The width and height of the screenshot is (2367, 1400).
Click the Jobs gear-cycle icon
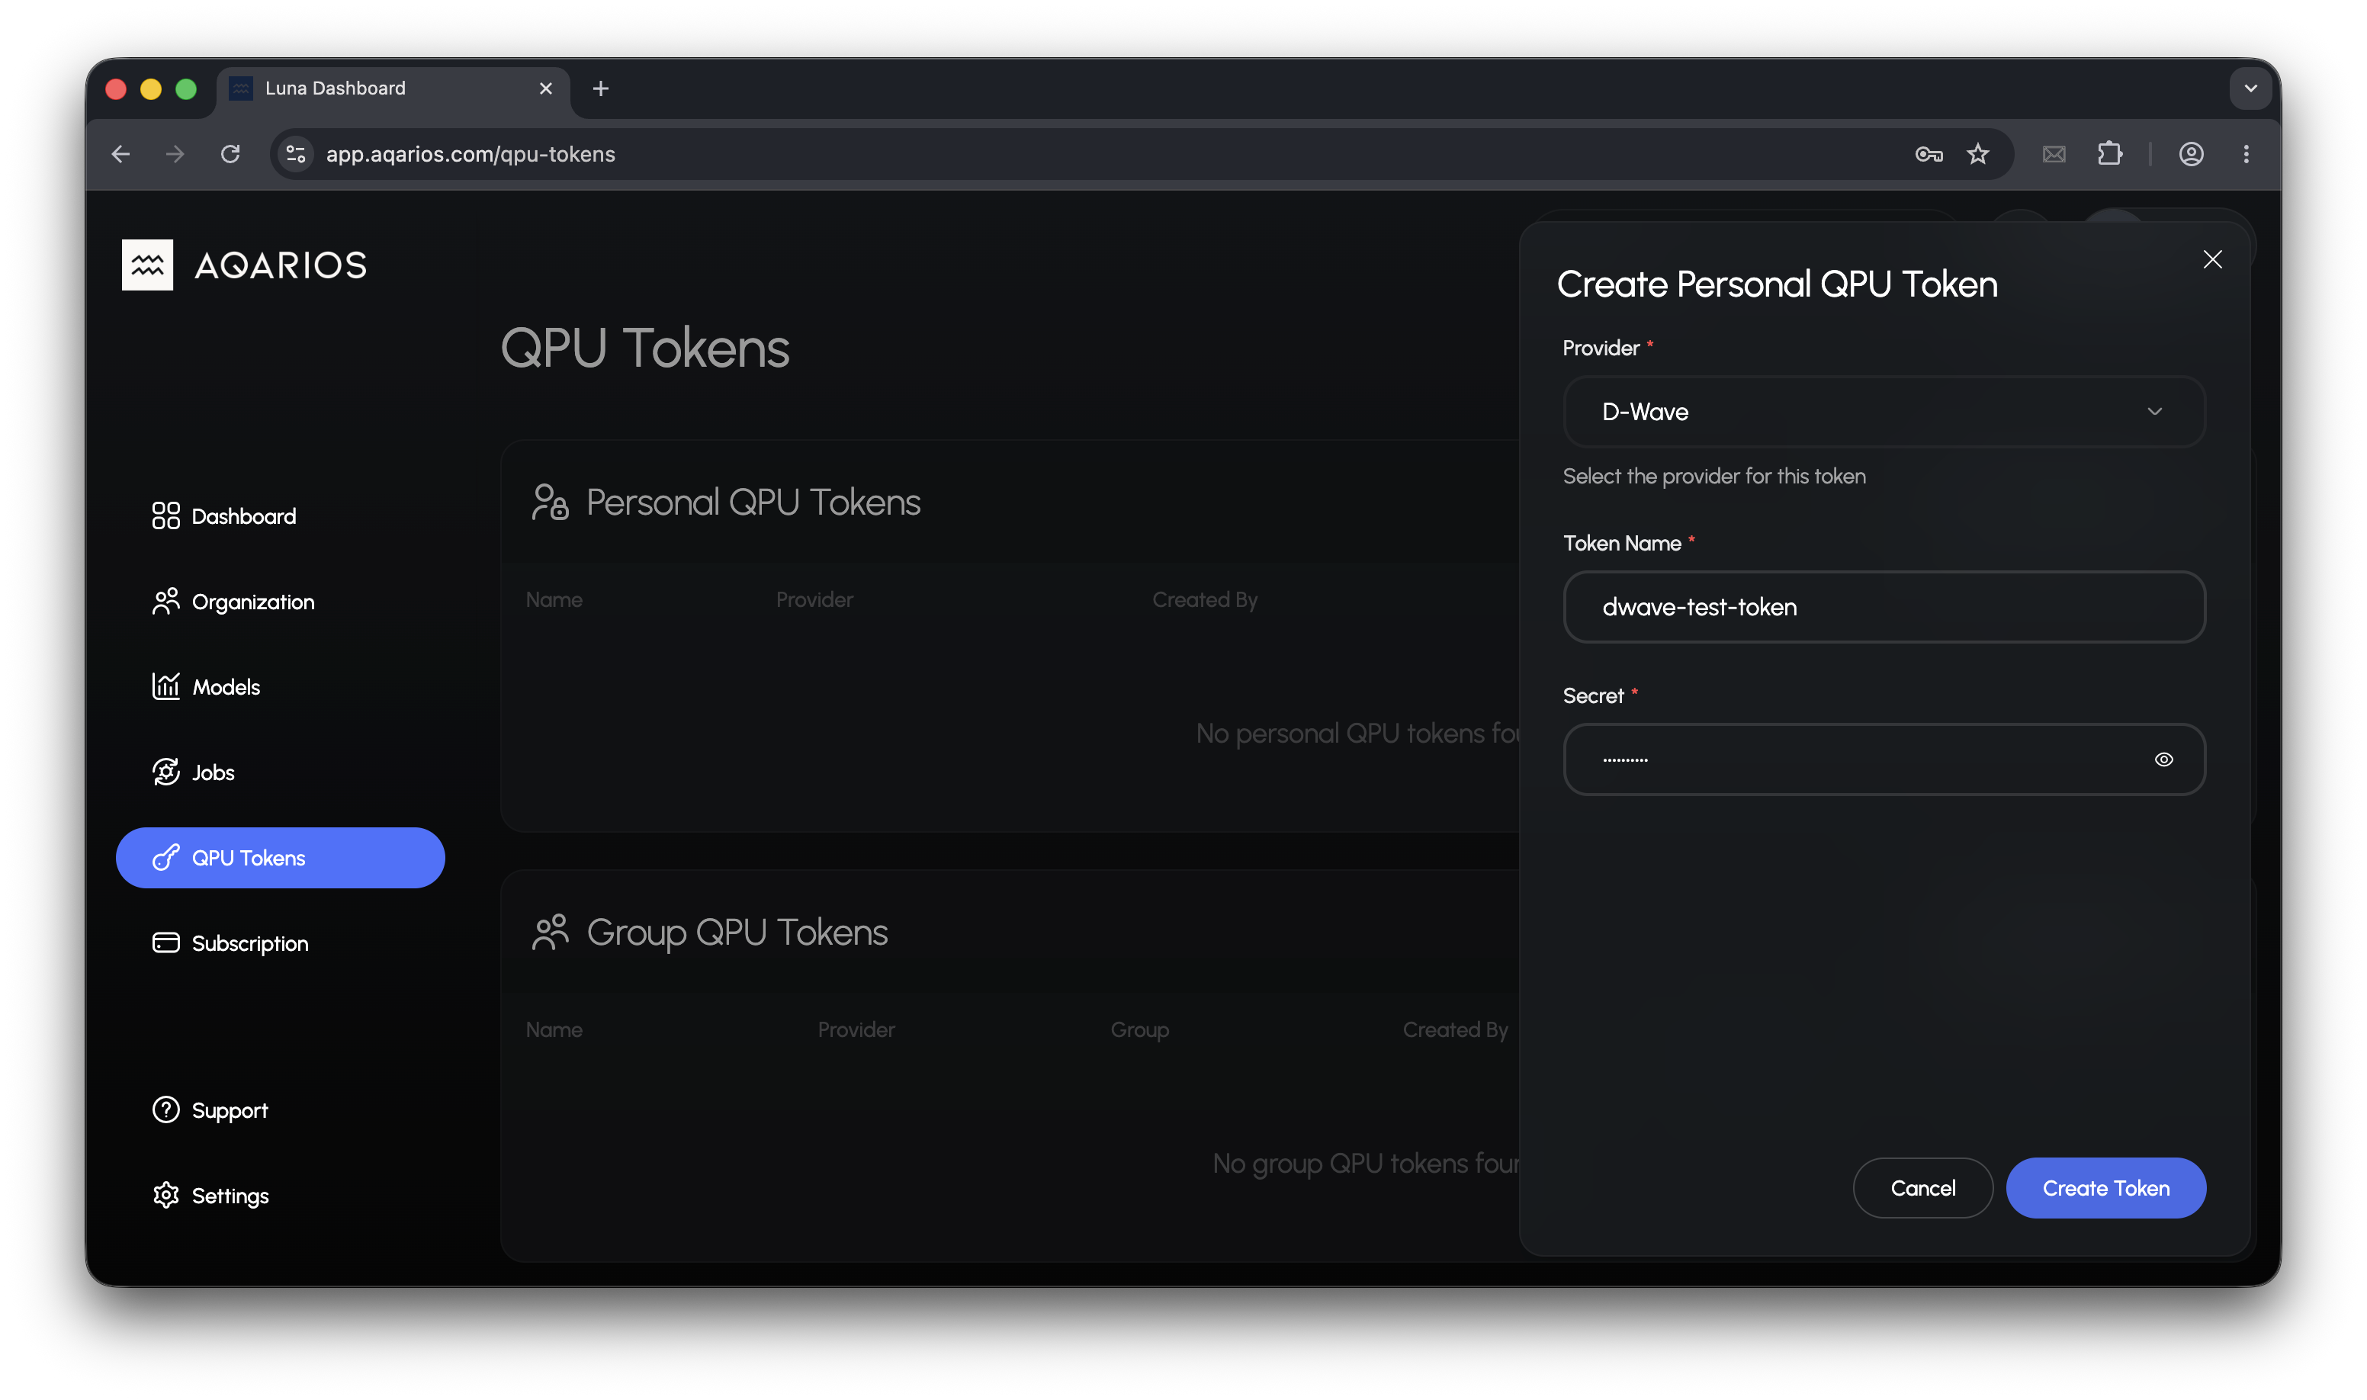point(166,772)
